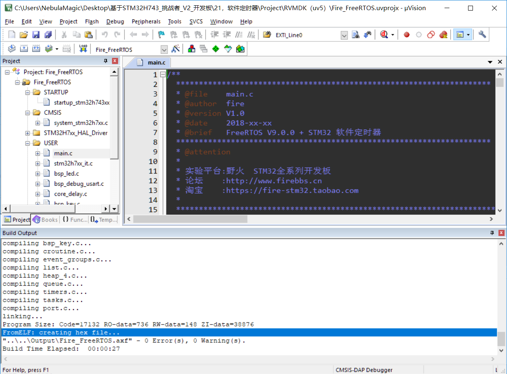Open Configuration with wrench icon

pyautogui.click(x=482, y=35)
